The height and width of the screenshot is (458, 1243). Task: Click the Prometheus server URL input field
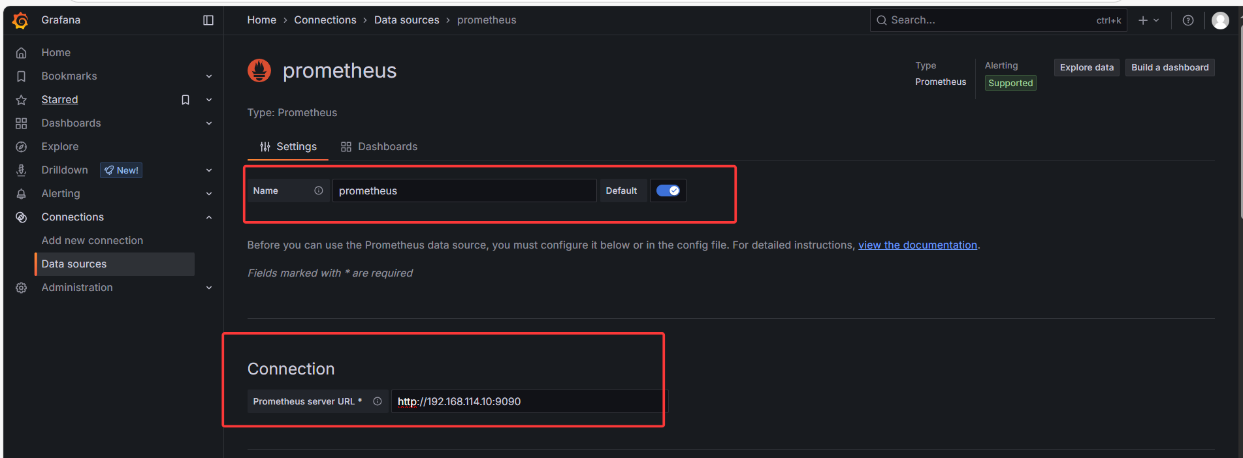530,401
